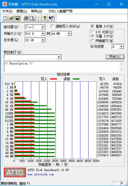Image resolution: width=128 pixels, height=186 pixels.
Task: Click the red 写入 legend swatch
Action: (x=54, y=79)
